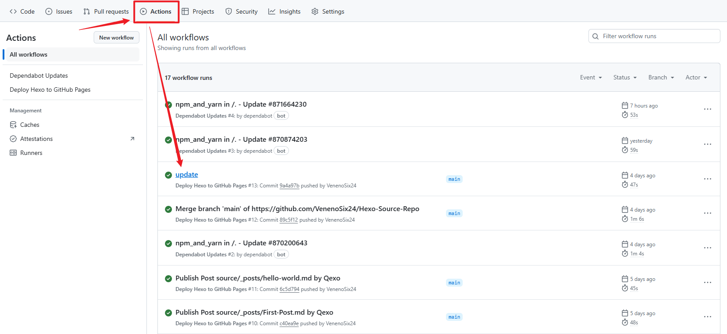This screenshot has height=334, width=727.
Task: Switch to the Pull requests tab
Action: click(106, 11)
